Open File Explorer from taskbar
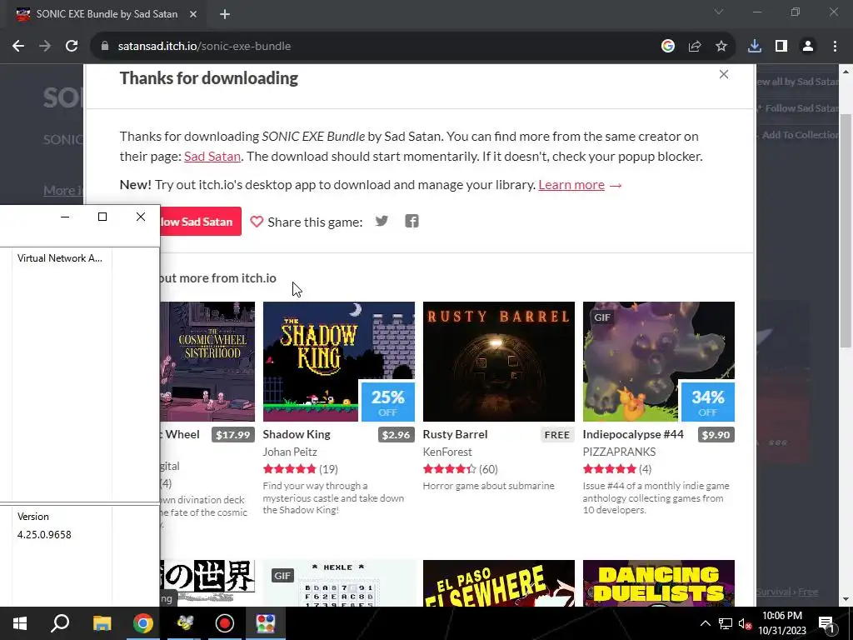The image size is (853, 640). [102, 623]
